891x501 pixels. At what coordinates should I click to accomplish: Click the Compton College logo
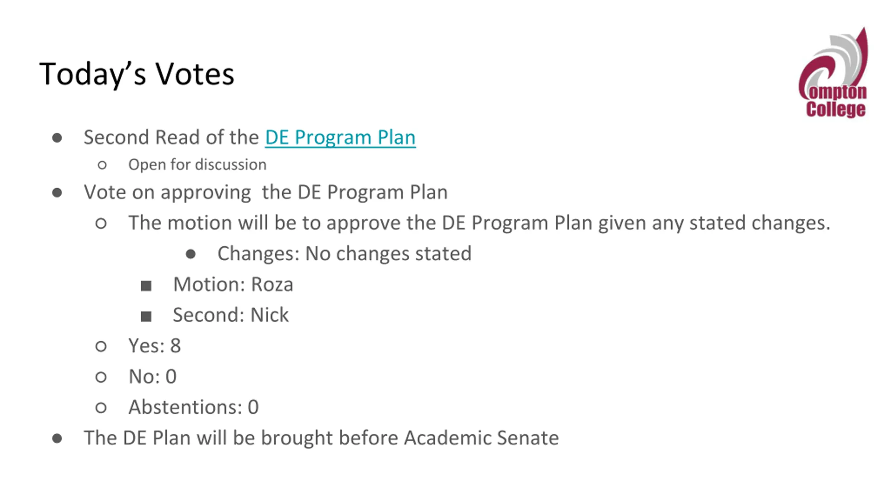click(833, 73)
